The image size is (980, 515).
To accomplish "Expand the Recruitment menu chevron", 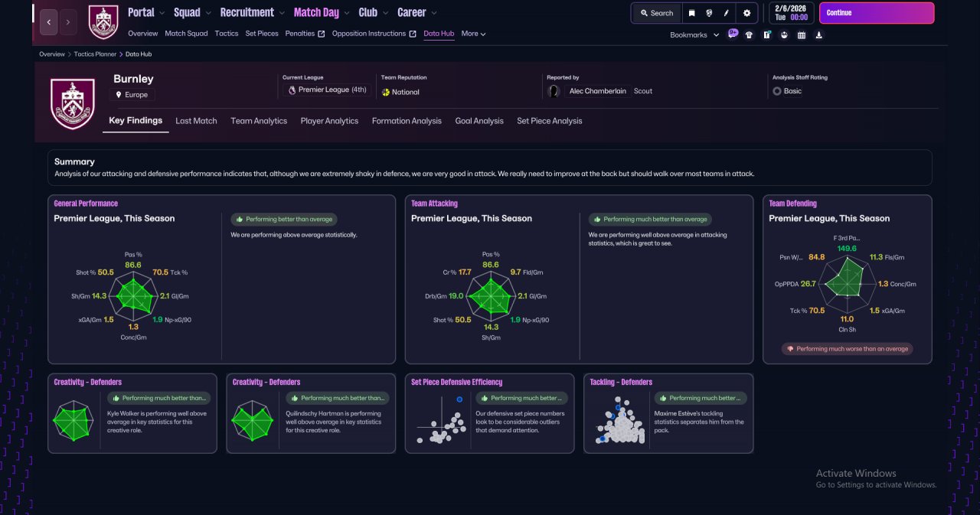I will pos(282,13).
